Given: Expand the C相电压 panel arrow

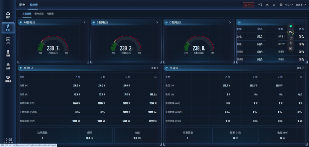Looking at the screenshot, I should click(230, 22).
